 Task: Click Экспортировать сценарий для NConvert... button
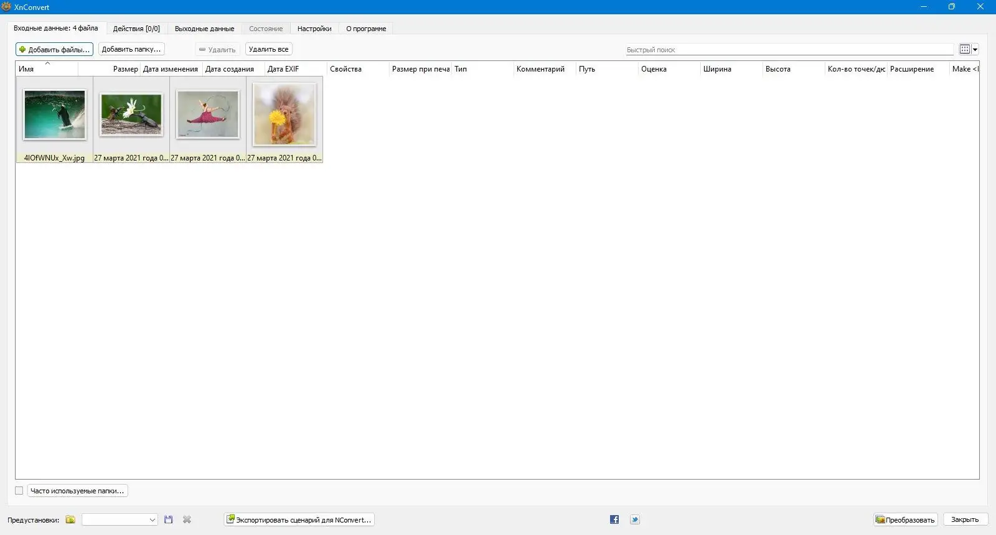point(299,519)
